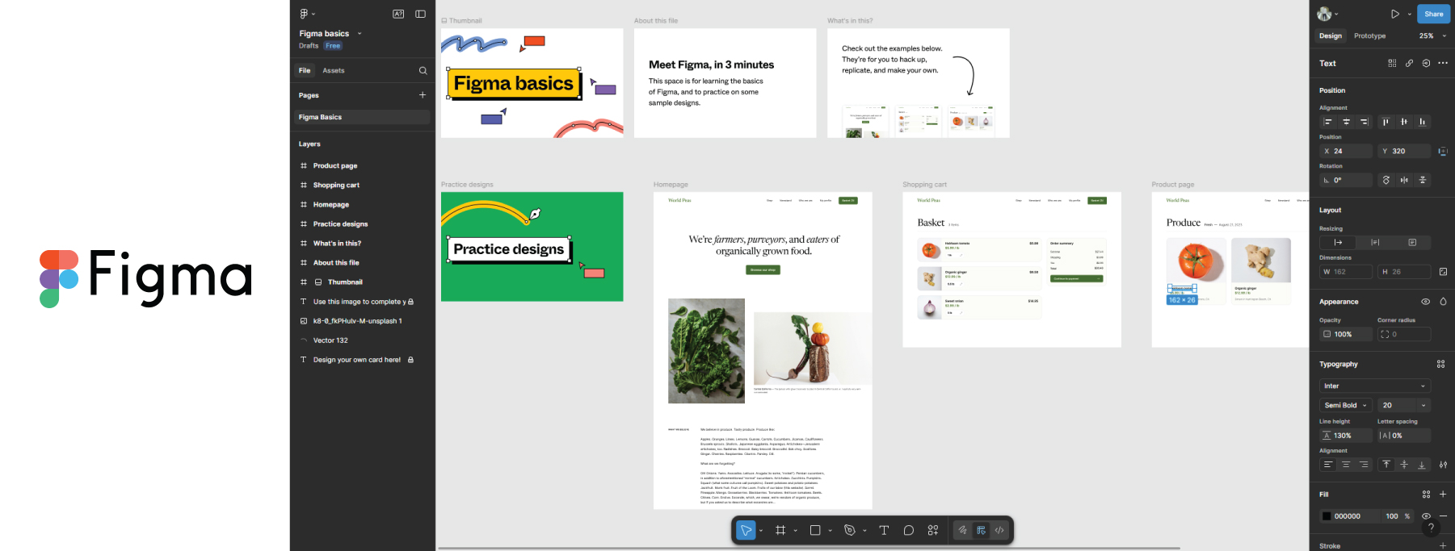This screenshot has height=551, width=1455.
Task: Set auto width text resizing
Action: pyautogui.click(x=1338, y=242)
